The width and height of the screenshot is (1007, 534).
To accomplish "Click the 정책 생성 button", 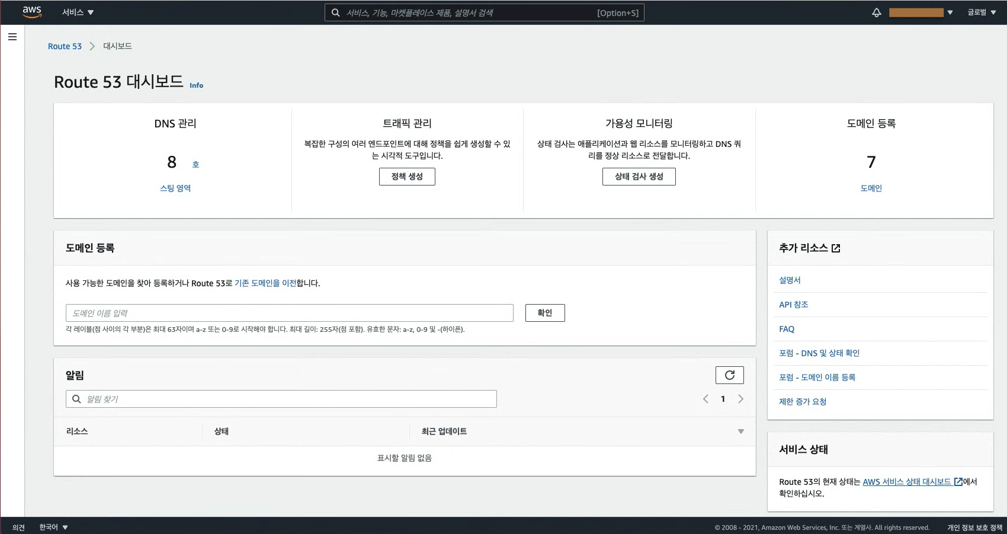I will click(x=407, y=177).
